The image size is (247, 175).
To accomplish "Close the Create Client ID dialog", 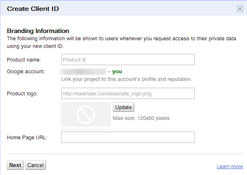I will pos(240,8).
